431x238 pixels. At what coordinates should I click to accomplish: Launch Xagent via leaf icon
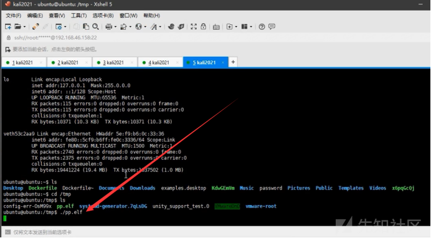pyautogui.click(x=181, y=26)
